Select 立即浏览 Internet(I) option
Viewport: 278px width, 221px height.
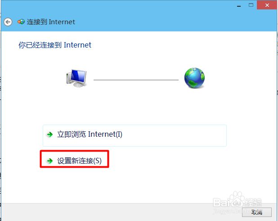pos(135,135)
